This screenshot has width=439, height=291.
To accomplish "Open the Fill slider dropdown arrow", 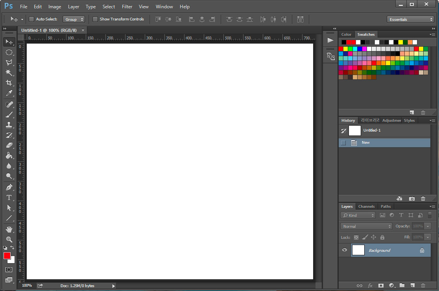I will 428,237.
